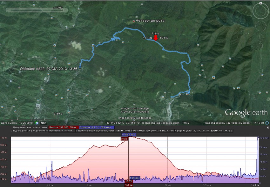The image size is (270, 187).
Task: Click the streaming status indicator in status bar
Action: [267, 123]
